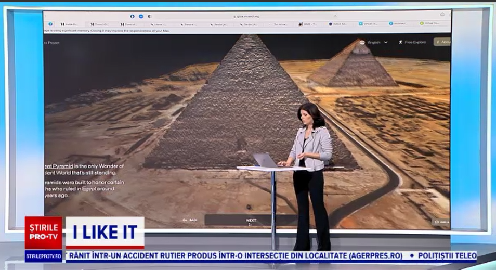Image resolution: width=496 pixels, height=270 pixels.
Task: Click the NEXT button below the pyramid
Action: (251, 220)
